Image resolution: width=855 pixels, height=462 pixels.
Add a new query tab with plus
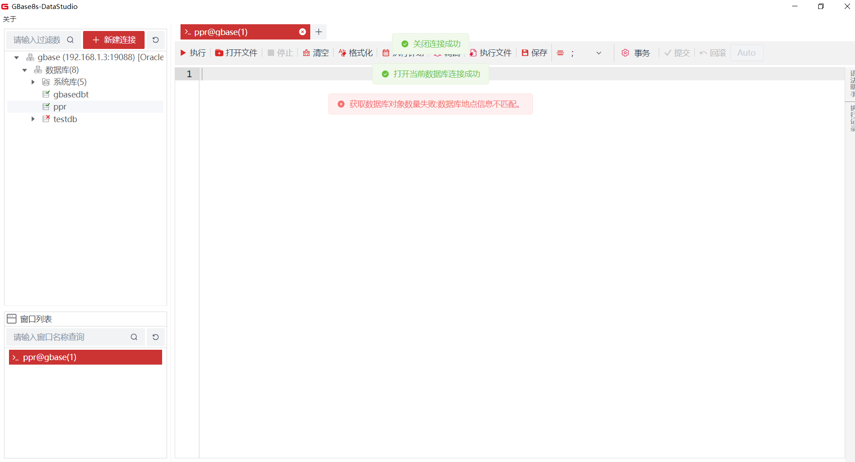click(319, 32)
